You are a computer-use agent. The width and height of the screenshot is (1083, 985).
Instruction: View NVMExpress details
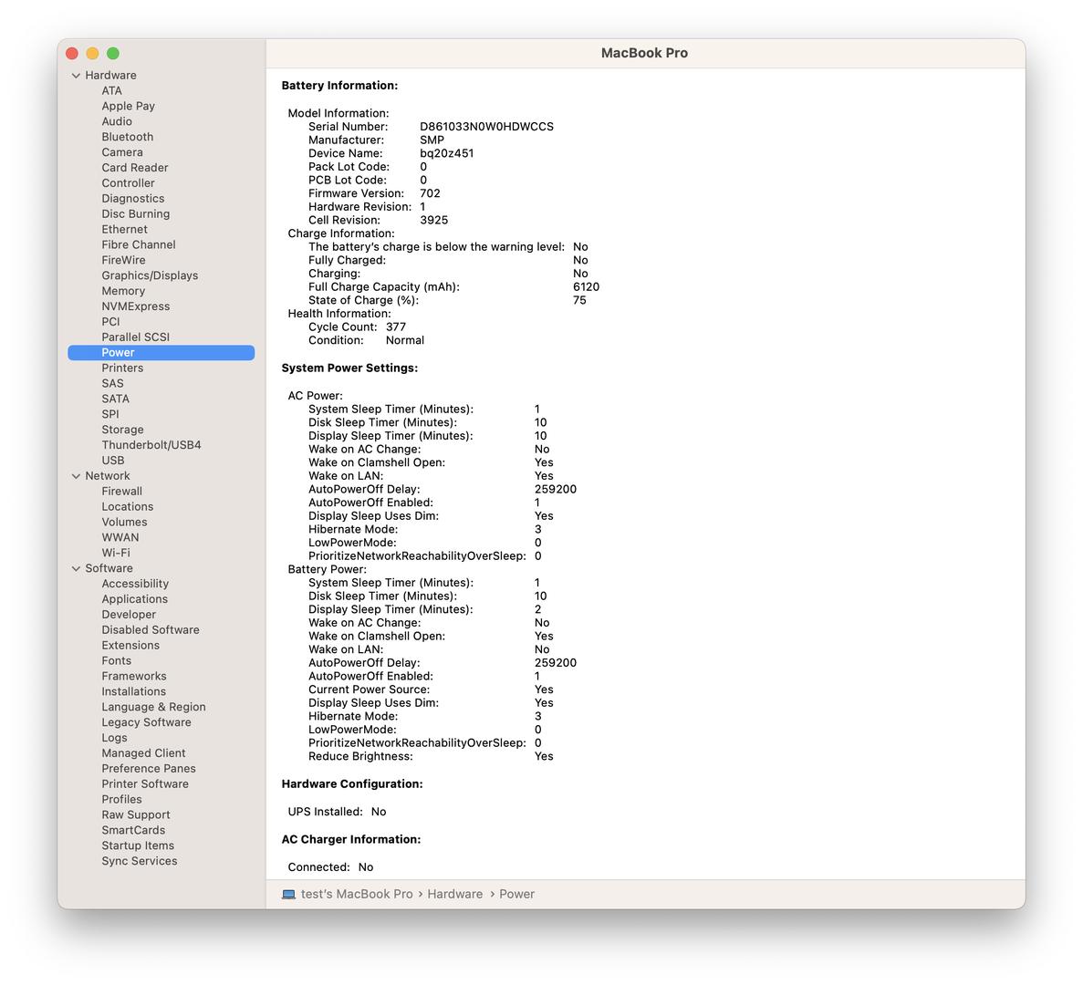click(135, 306)
